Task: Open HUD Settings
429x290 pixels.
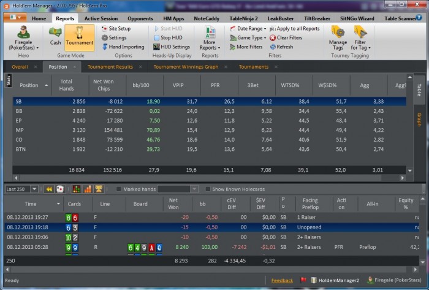Action: [x=172, y=47]
